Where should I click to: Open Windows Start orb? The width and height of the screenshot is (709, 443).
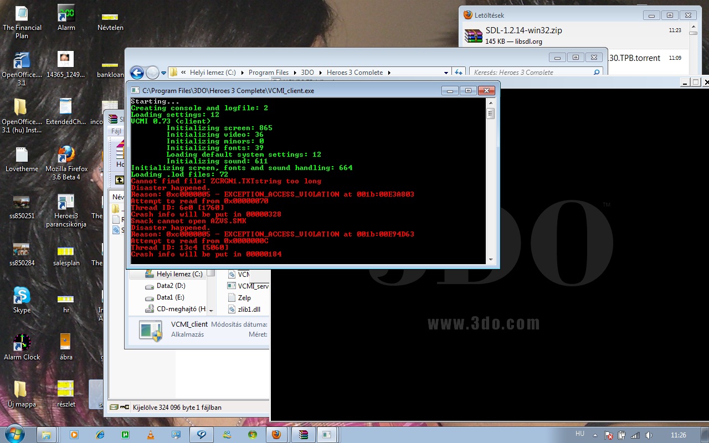14,434
